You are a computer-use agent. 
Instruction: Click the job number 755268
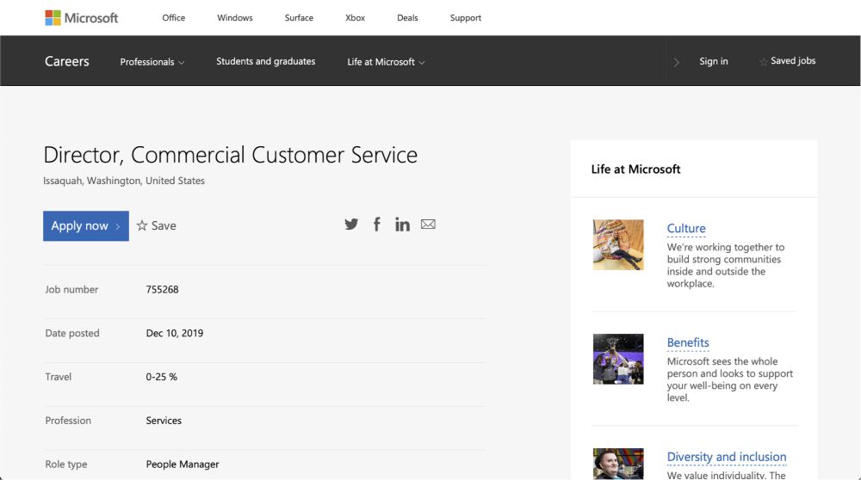(162, 289)
